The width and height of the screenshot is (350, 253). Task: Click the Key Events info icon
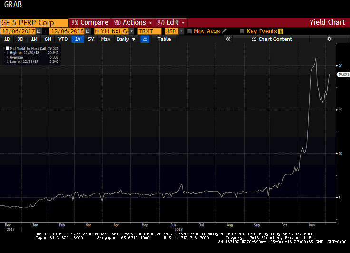point(281,31)
